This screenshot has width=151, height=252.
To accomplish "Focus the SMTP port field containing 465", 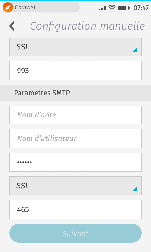I will point(75,209).
